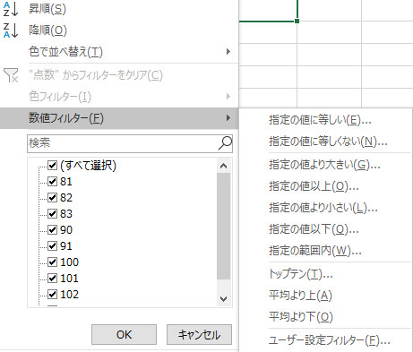Expand the arrow beside 色で並べ替え
This screenshot has height=352, width=413.
[x=228, y=52]
